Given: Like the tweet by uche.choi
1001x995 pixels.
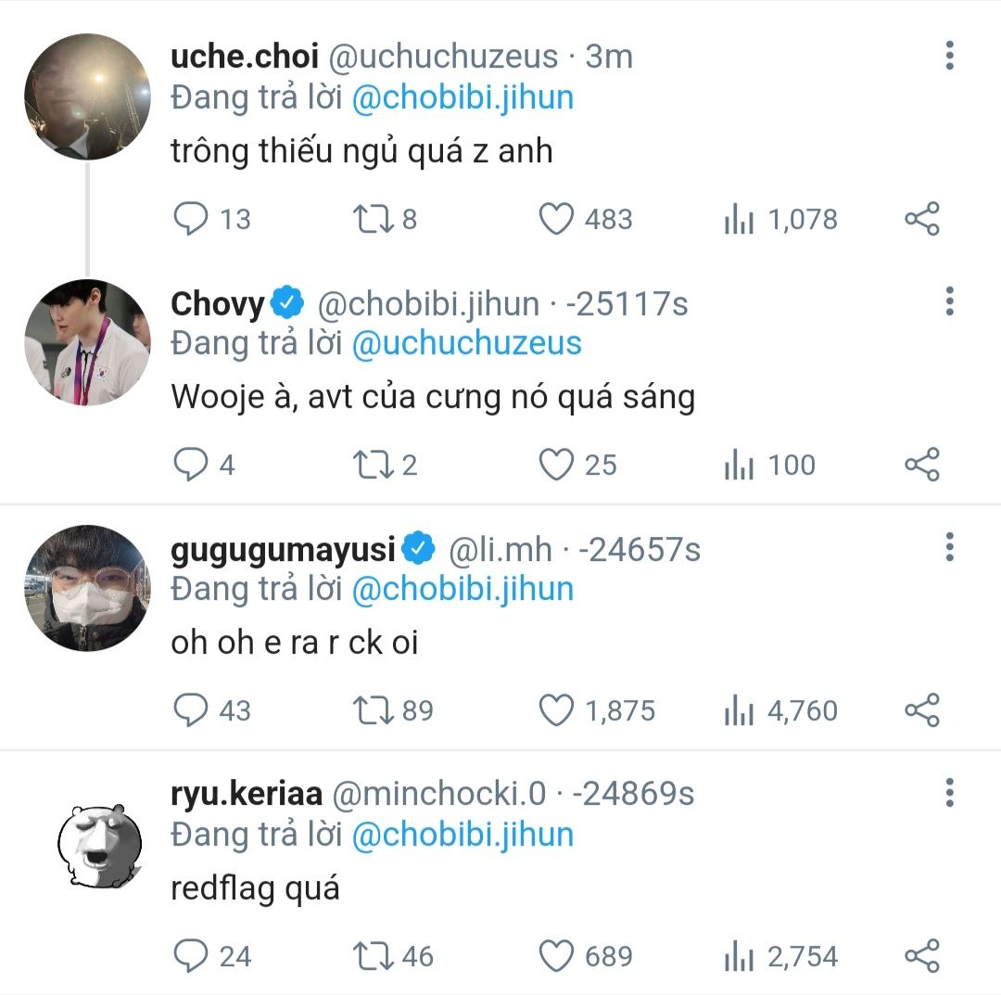Looking at the screenshot, I should click(557, 219).
